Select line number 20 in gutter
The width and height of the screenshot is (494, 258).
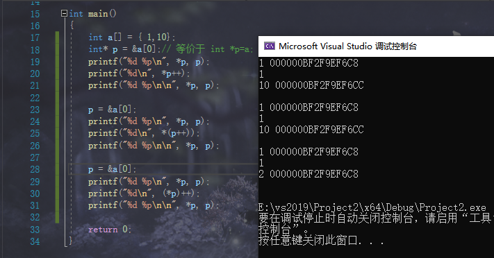click(35, 74)
